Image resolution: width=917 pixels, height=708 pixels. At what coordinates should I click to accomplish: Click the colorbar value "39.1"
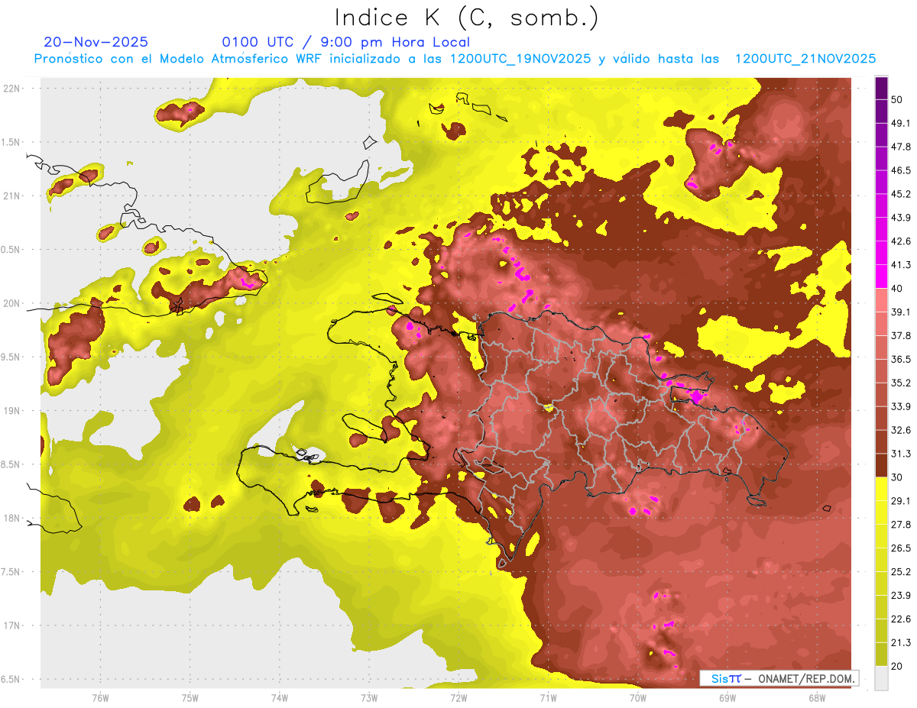click(902, 312)
